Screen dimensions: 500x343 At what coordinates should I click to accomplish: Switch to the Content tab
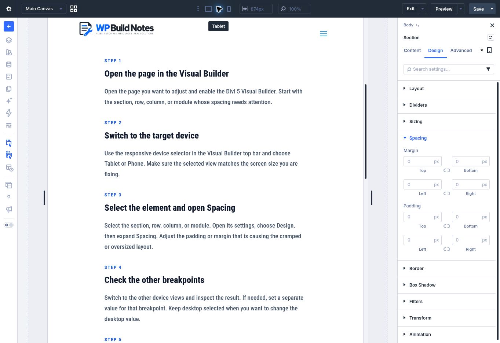pos(412,51)
